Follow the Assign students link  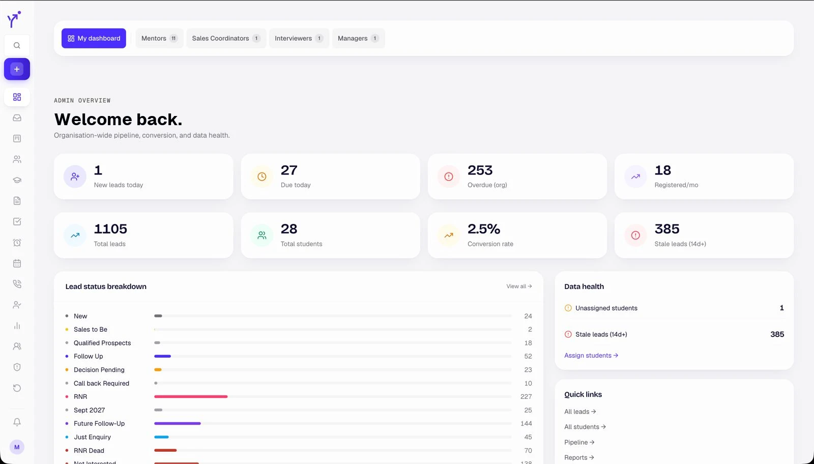(x=591, y=356)
